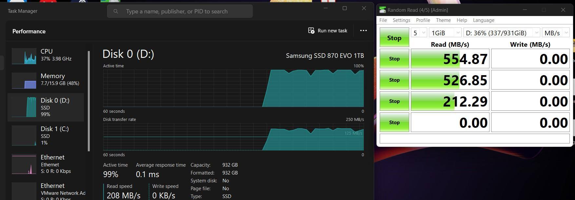Viewport: 575px width, 200px height.
Task: Click the Task Manager search input field
Action: tap(183, 11)
